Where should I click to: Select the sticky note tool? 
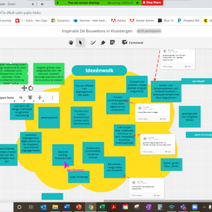pos(112,42)
